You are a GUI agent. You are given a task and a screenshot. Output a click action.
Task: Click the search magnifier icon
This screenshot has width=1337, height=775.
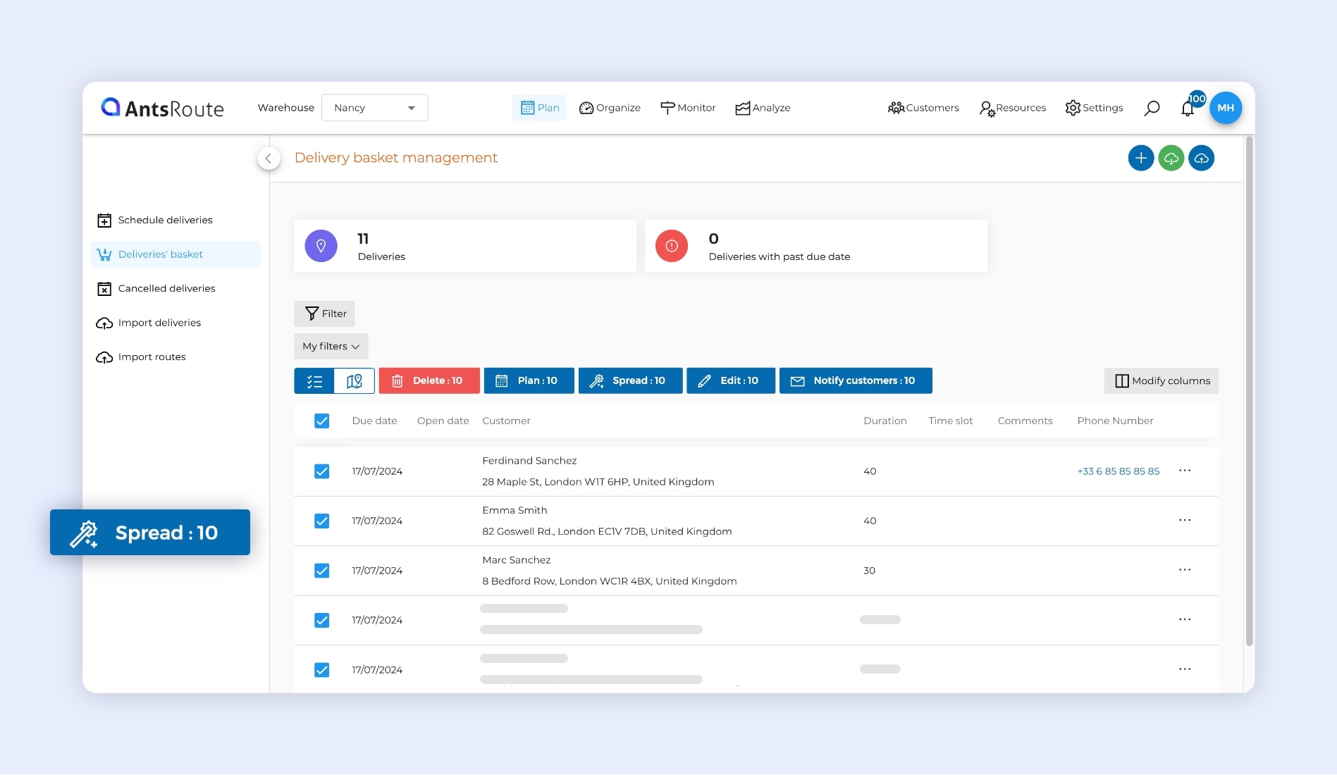coord(1152,108)
